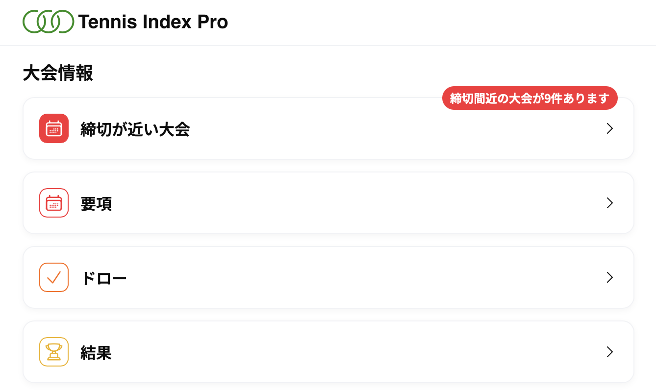Click the red 締切間近の大会が9件あります badge
Viewport: 656px width, 392px height.
pyautogui.click(x=530, y=98)
